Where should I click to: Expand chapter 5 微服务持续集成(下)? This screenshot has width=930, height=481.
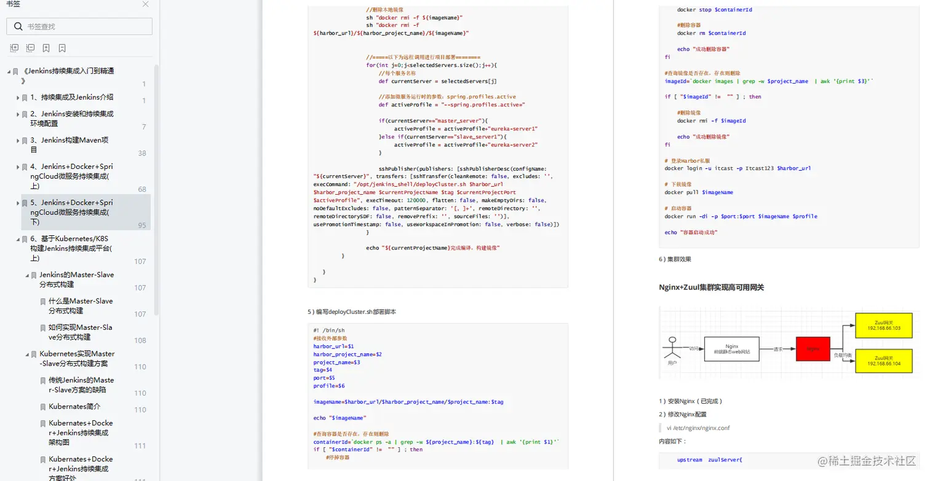pyautogui.click(x=18, y=203)
